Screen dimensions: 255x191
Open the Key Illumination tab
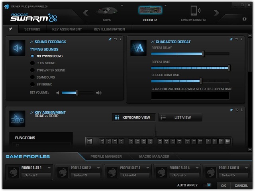tap(110, 29)
